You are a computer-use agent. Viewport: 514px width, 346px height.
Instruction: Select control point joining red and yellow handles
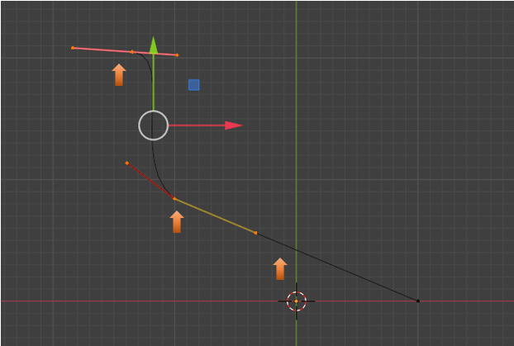174,198
